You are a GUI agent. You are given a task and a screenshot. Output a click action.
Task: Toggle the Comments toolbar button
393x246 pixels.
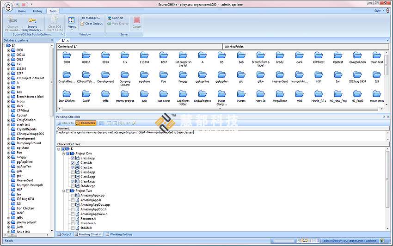[86, 123]
